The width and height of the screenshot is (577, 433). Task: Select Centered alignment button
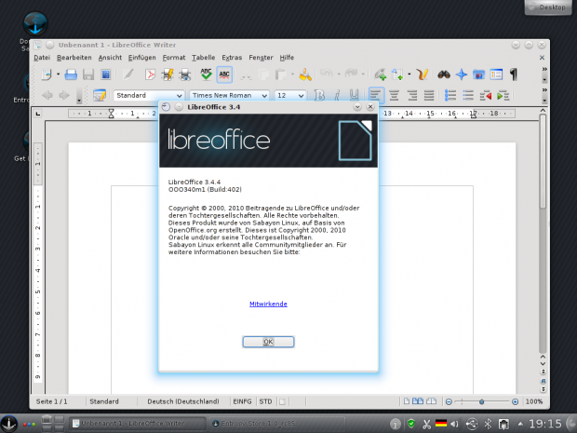(394, 95)
